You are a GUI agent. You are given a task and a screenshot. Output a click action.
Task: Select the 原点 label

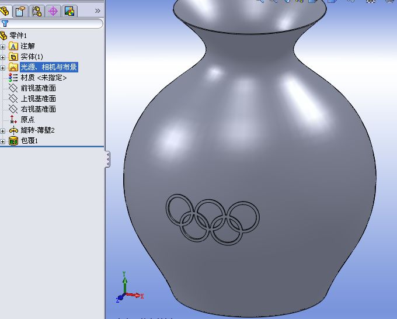27,120
